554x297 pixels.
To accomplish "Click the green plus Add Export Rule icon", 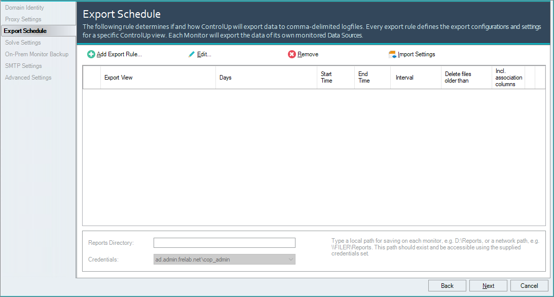I will pos(91,54).
